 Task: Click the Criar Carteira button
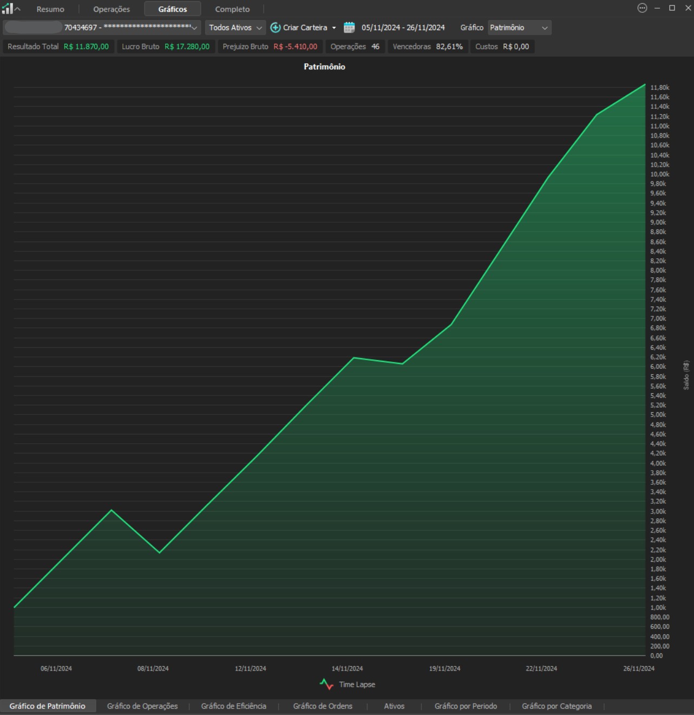point(305,28)
